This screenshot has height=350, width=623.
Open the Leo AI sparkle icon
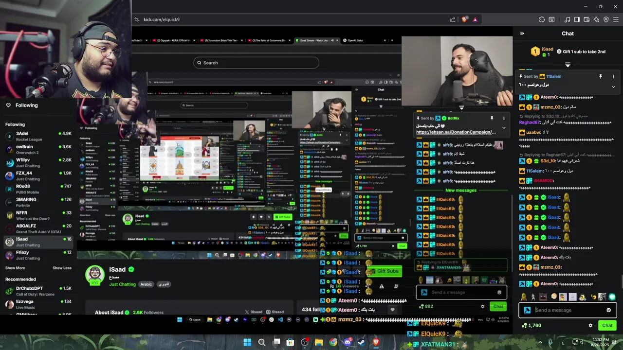click(596, 19)
